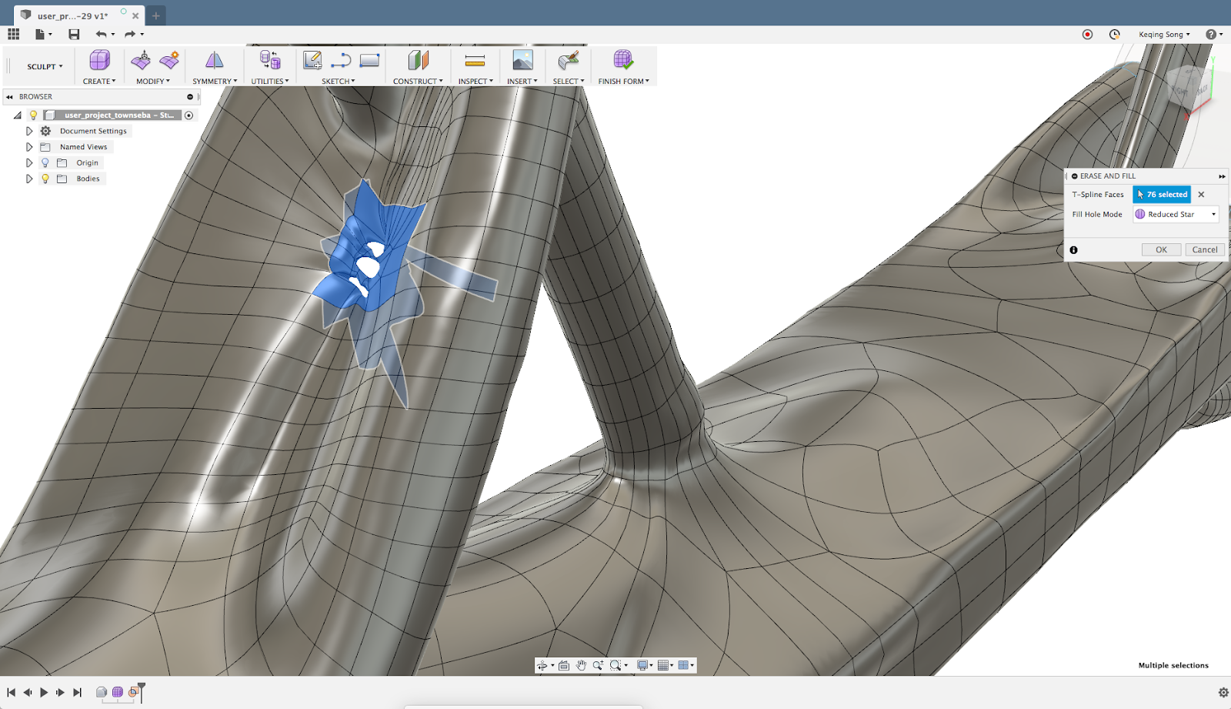Toggle the Origin folder lightbulb
Image resolution: width=1231 pixels, height=709 pixels.
[x=45, y=163]
